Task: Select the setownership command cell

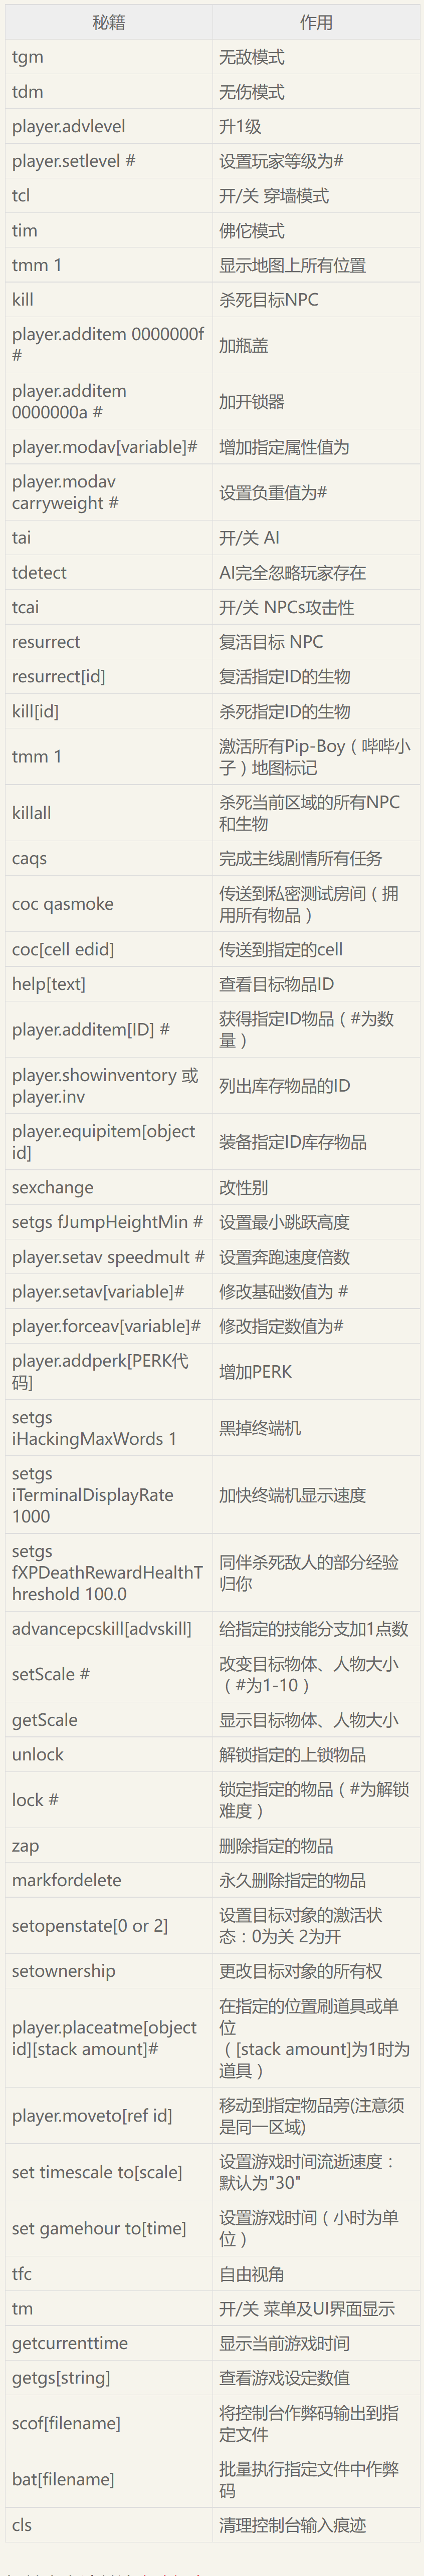Action: (x=108, y=1971)
